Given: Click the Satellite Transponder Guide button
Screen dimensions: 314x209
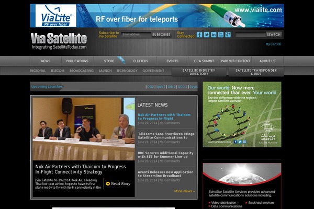Looking at the screenshot, I should tap(256, 72).
